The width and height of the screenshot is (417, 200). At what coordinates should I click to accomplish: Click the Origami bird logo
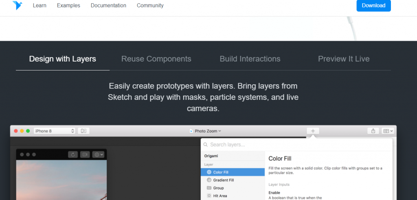click(17, 5)
